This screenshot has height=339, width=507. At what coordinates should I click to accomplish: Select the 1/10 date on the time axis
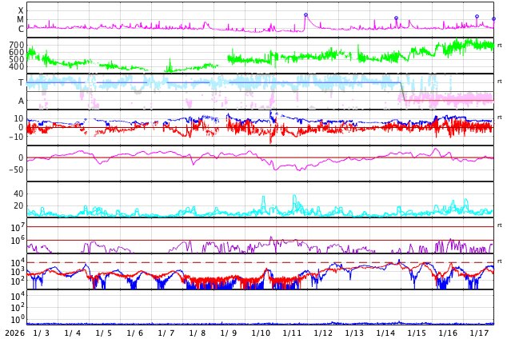click(261, 333)
